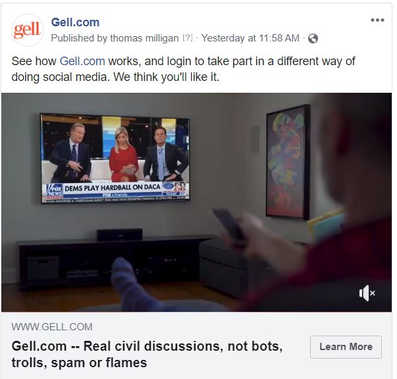Click the globe public audience icon
The height and width of the screenshot is (379, 397).
pos(313,38)
